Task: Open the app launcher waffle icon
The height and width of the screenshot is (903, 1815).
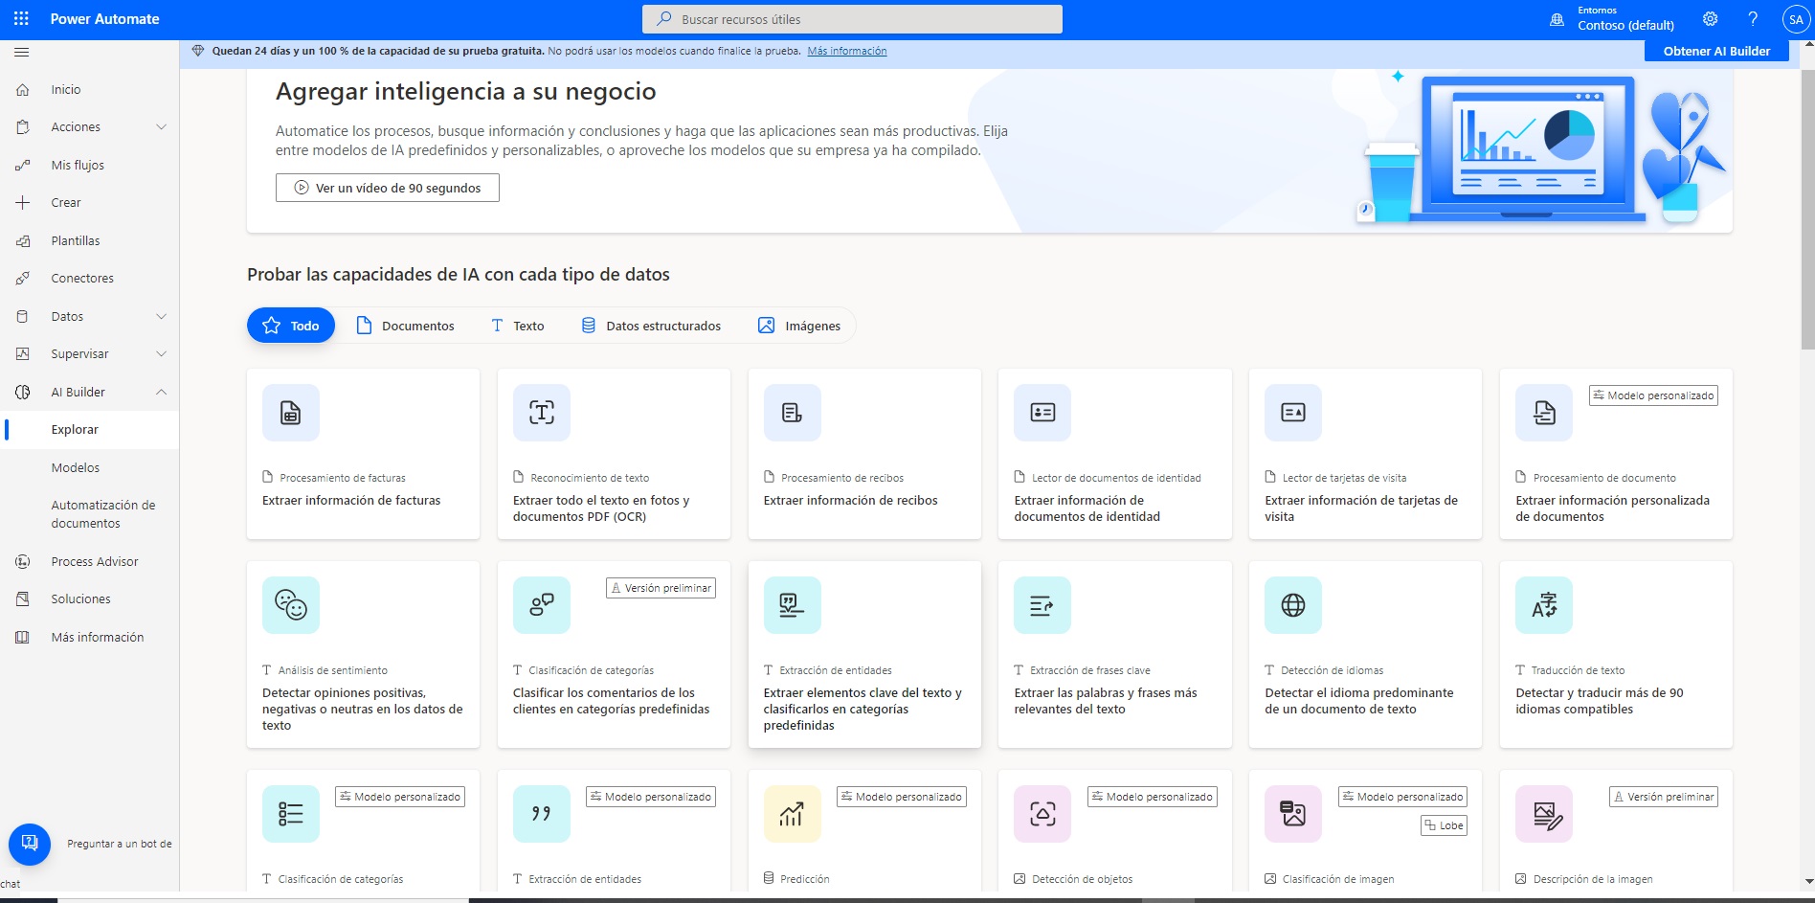Action: point(21,19)
